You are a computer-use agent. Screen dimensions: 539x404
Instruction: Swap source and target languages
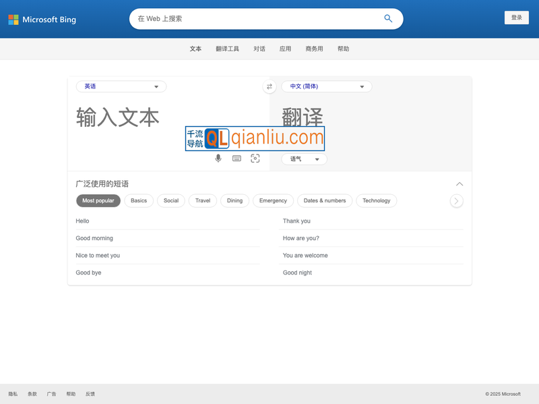click(269, 86)
